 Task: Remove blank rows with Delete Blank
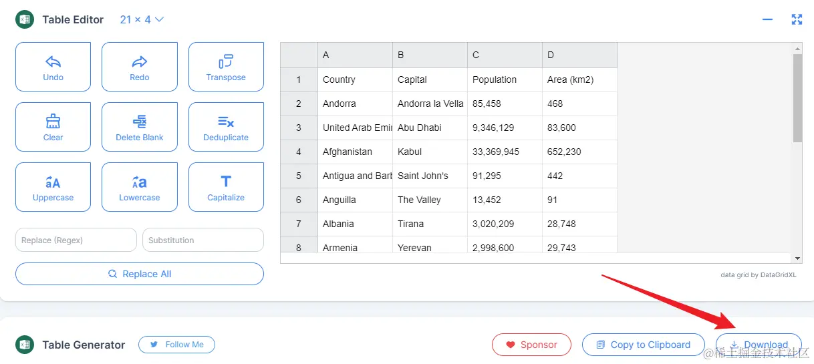(x=140, y=127)
